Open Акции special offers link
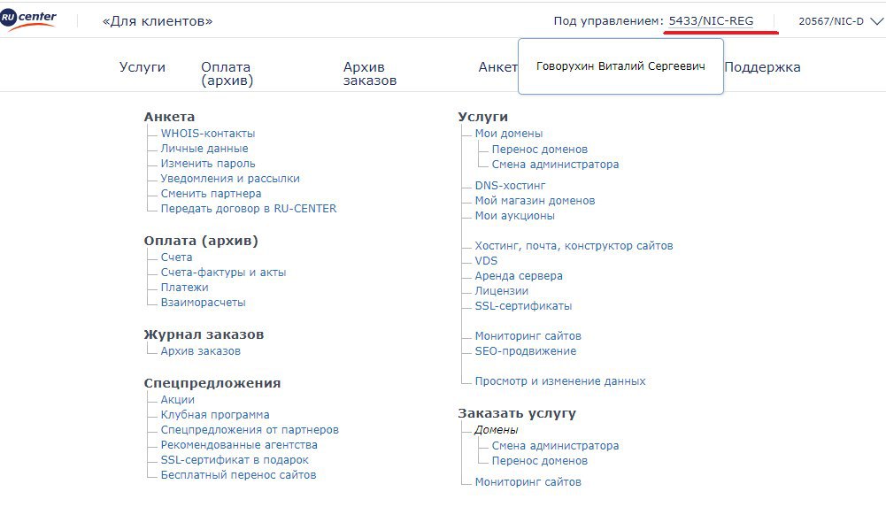The image size is (886, 507). tap(177, 400)
